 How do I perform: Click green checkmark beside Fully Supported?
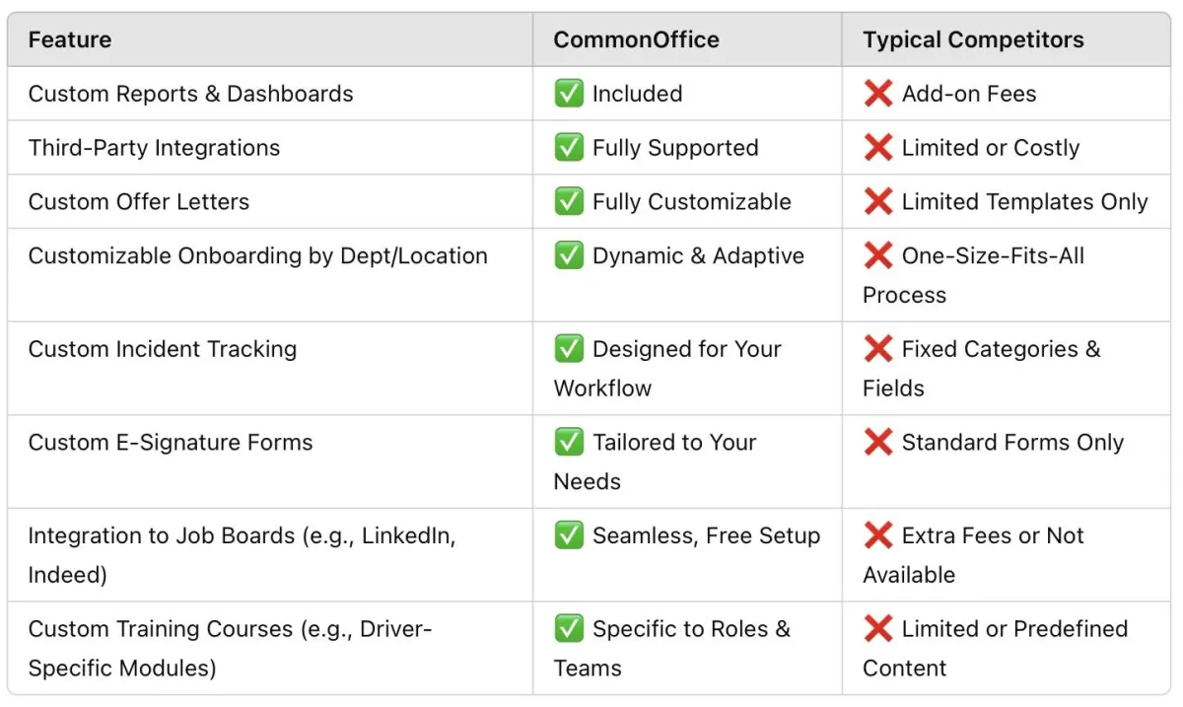569,148
